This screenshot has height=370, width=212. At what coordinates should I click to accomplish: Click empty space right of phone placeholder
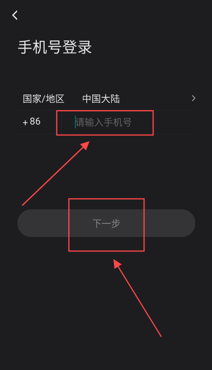pyautogui.click(x=174, y=122)
